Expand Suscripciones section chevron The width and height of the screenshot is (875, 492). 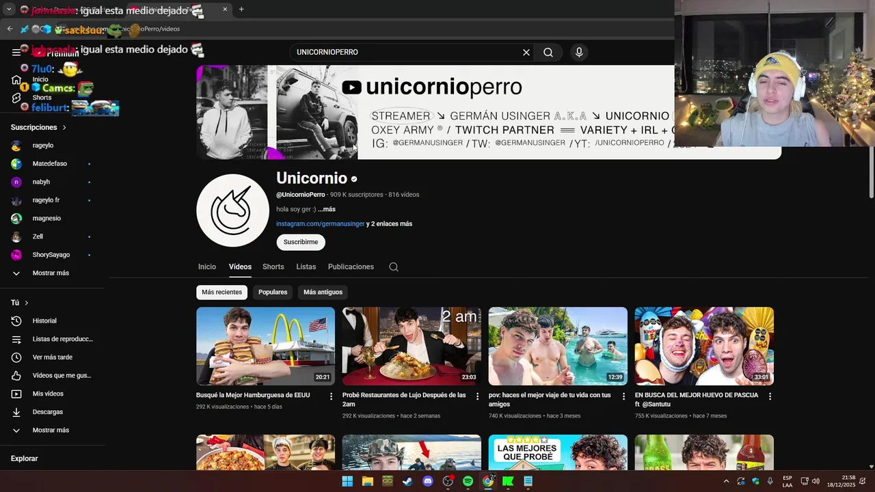tap(64, 127)
